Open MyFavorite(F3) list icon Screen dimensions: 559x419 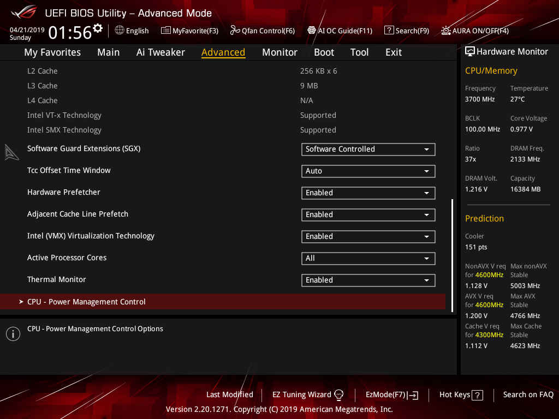pos(165,31)
